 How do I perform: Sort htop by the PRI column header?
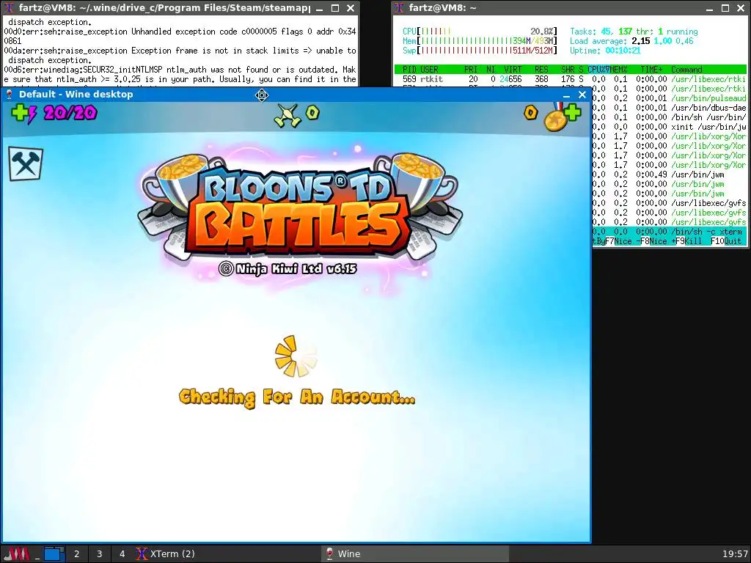[x=471, y=70]
